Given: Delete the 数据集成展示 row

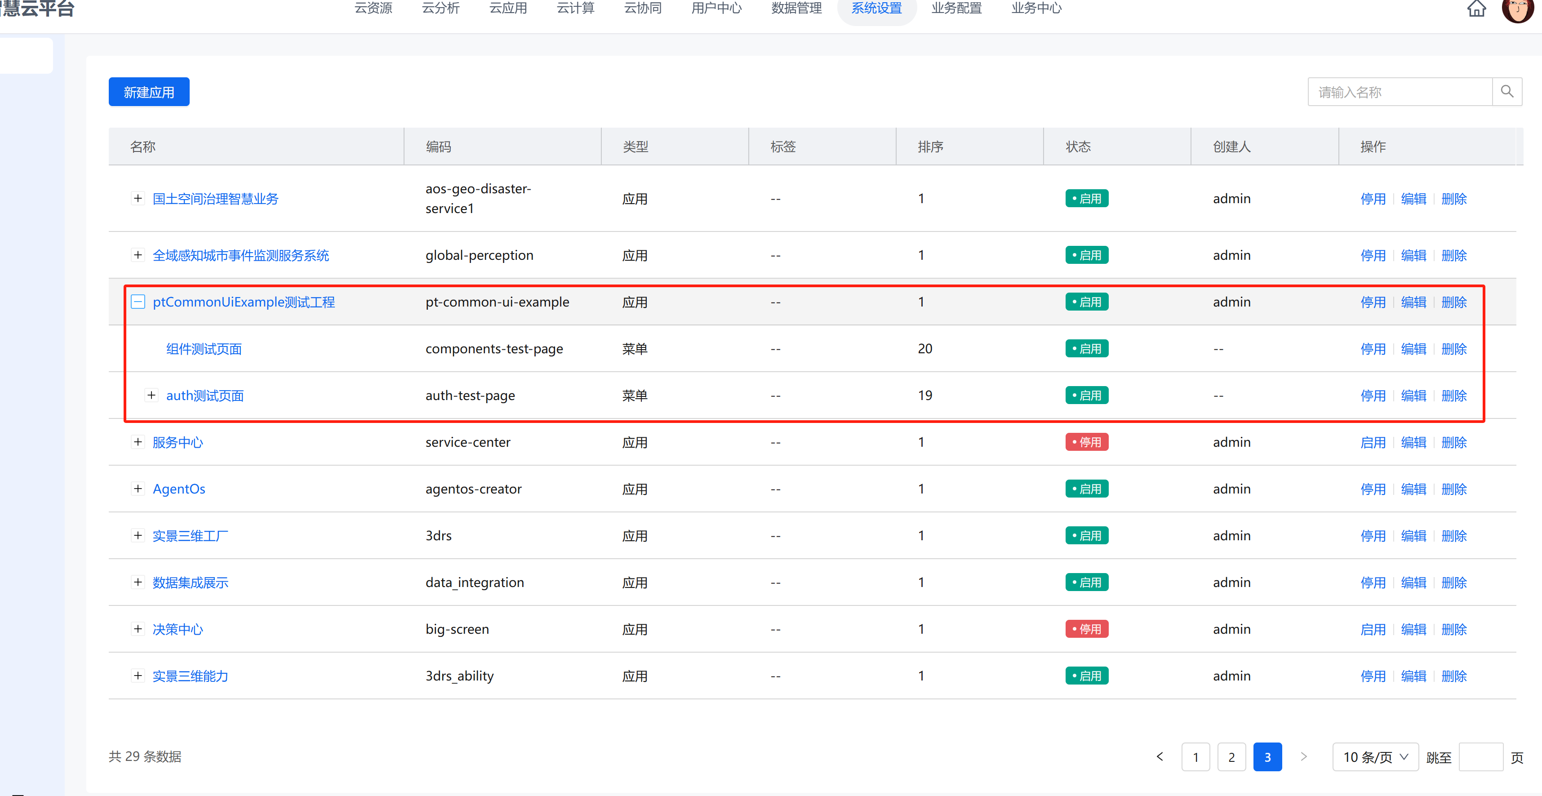Looking at the screenshot, I should point(1453,583).
